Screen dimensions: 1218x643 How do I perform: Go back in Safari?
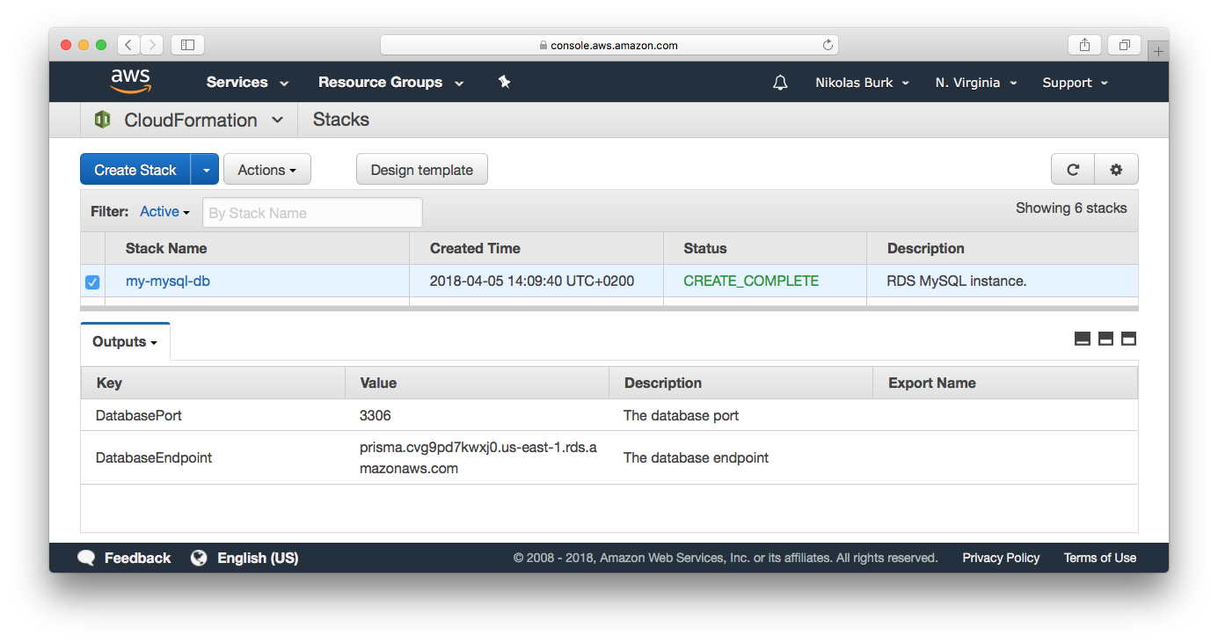[128, 44]
